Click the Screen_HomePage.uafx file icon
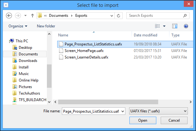Image resolution: width=196 pixels, height=131 pixels. click(61, 51)
